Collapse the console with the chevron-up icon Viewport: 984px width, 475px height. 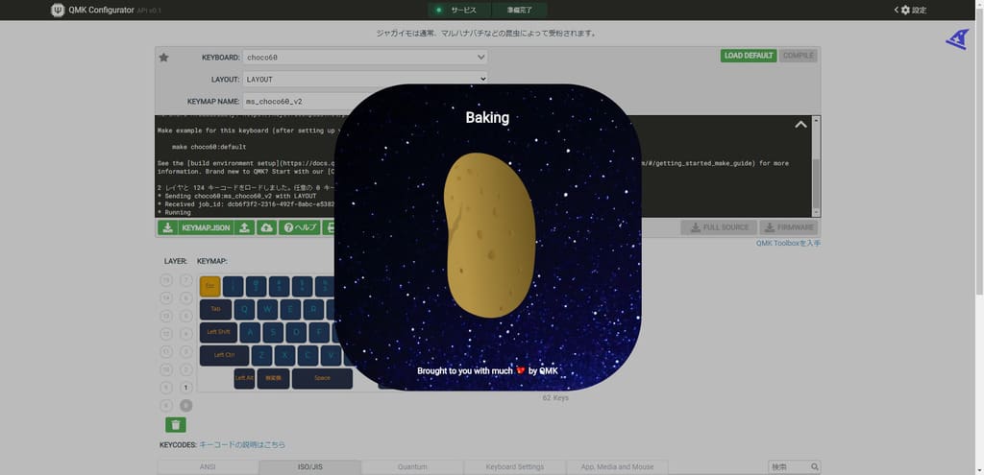coord(800,125)
